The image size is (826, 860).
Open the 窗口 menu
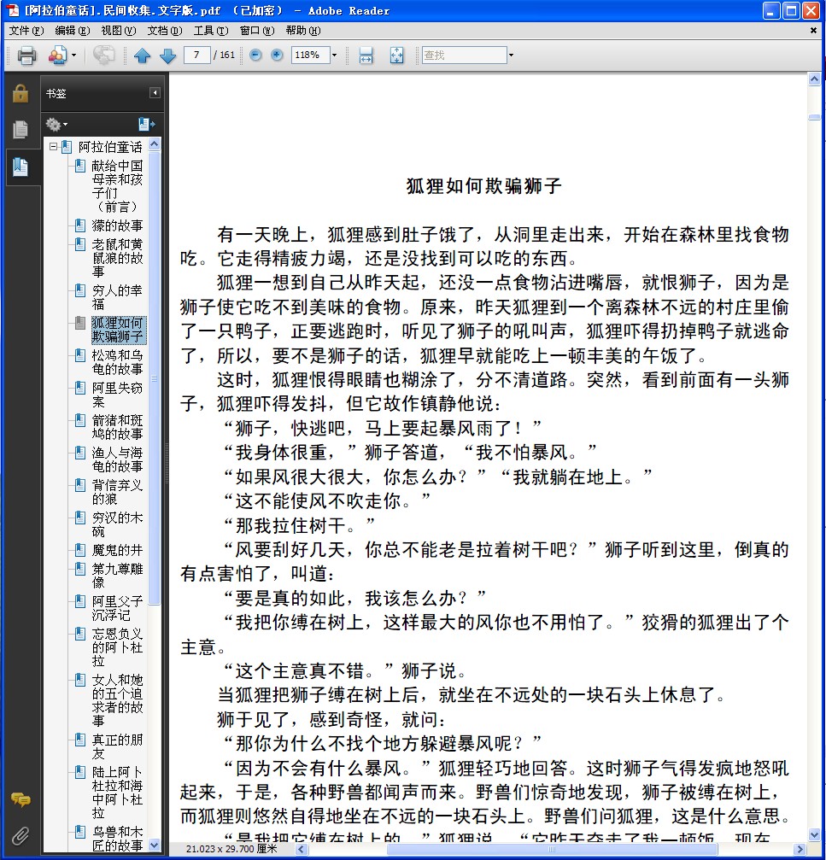[x=257, y=31]
